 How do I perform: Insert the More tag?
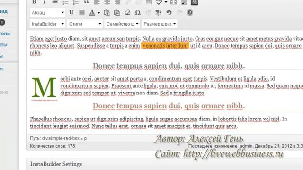coord(149,2)
